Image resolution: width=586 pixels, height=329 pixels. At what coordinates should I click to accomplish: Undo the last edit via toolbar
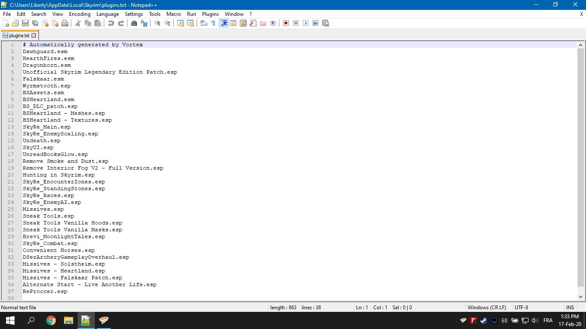(111, 23)
